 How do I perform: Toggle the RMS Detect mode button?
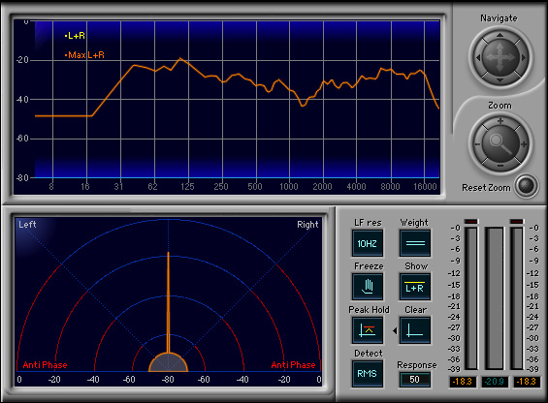coord(368,374)
